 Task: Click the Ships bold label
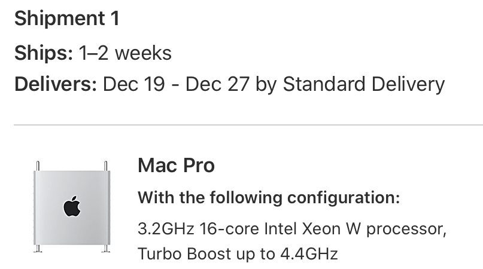[x=44, y=53]
